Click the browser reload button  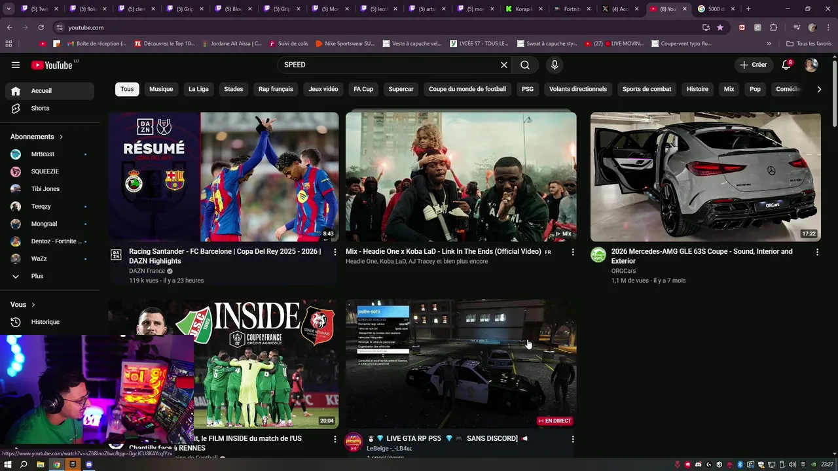41,27
